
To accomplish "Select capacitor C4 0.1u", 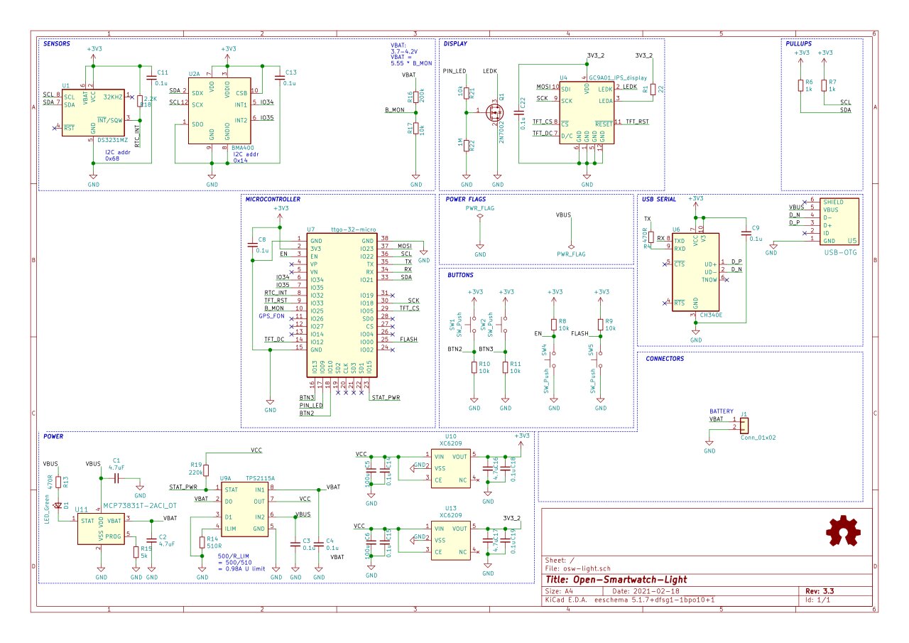I will point(318,544).
